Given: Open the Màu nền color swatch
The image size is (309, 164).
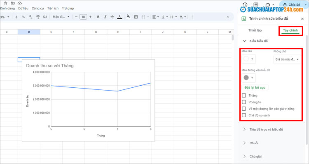Looking at the screenshot, I should [248, 59].
